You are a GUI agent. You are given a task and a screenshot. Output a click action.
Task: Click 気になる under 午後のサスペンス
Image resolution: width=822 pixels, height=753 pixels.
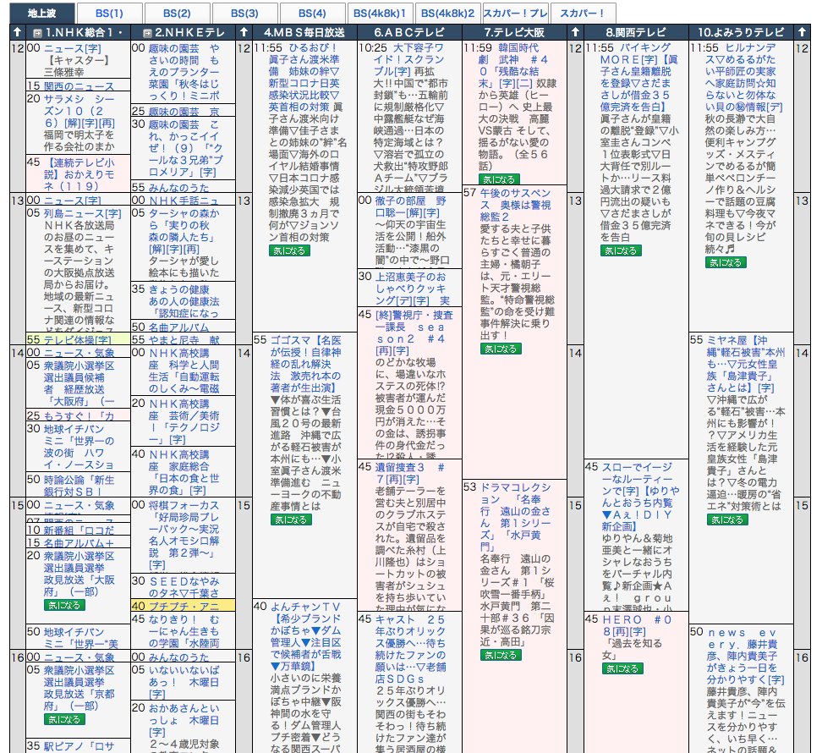coord(501,349)
